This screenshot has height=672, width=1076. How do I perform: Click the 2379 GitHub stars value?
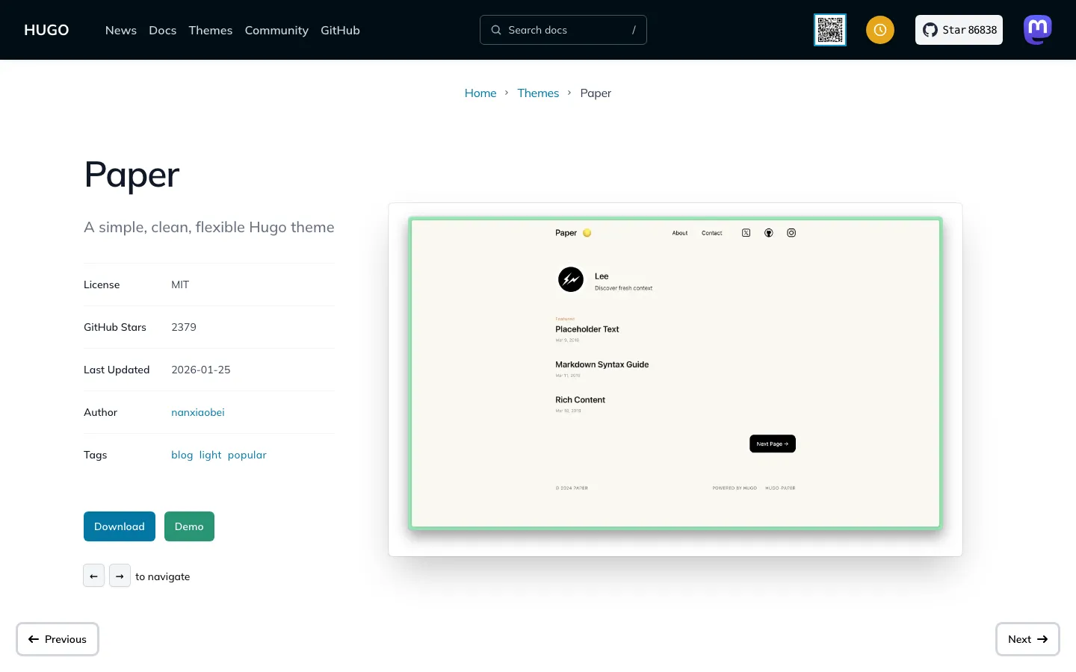pyautogui.click(x=184, y=327)
